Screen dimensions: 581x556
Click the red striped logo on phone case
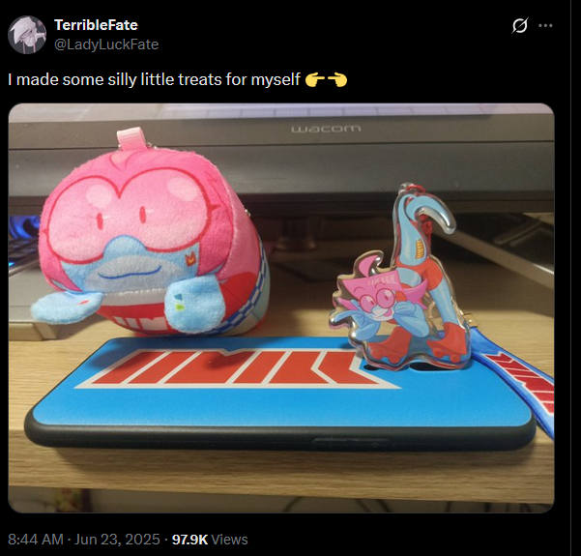click(237, 367)
